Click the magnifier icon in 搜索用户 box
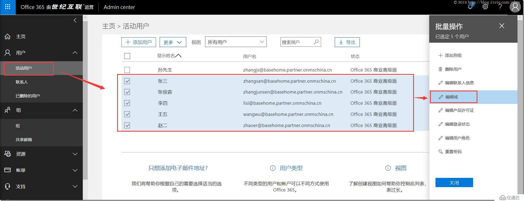524x201 pixels. pos(316,42)
